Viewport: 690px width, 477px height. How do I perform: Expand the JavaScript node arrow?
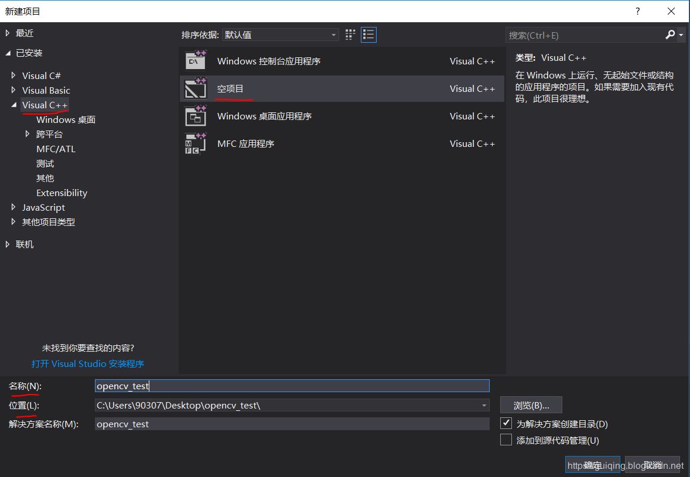coord(13,207)
